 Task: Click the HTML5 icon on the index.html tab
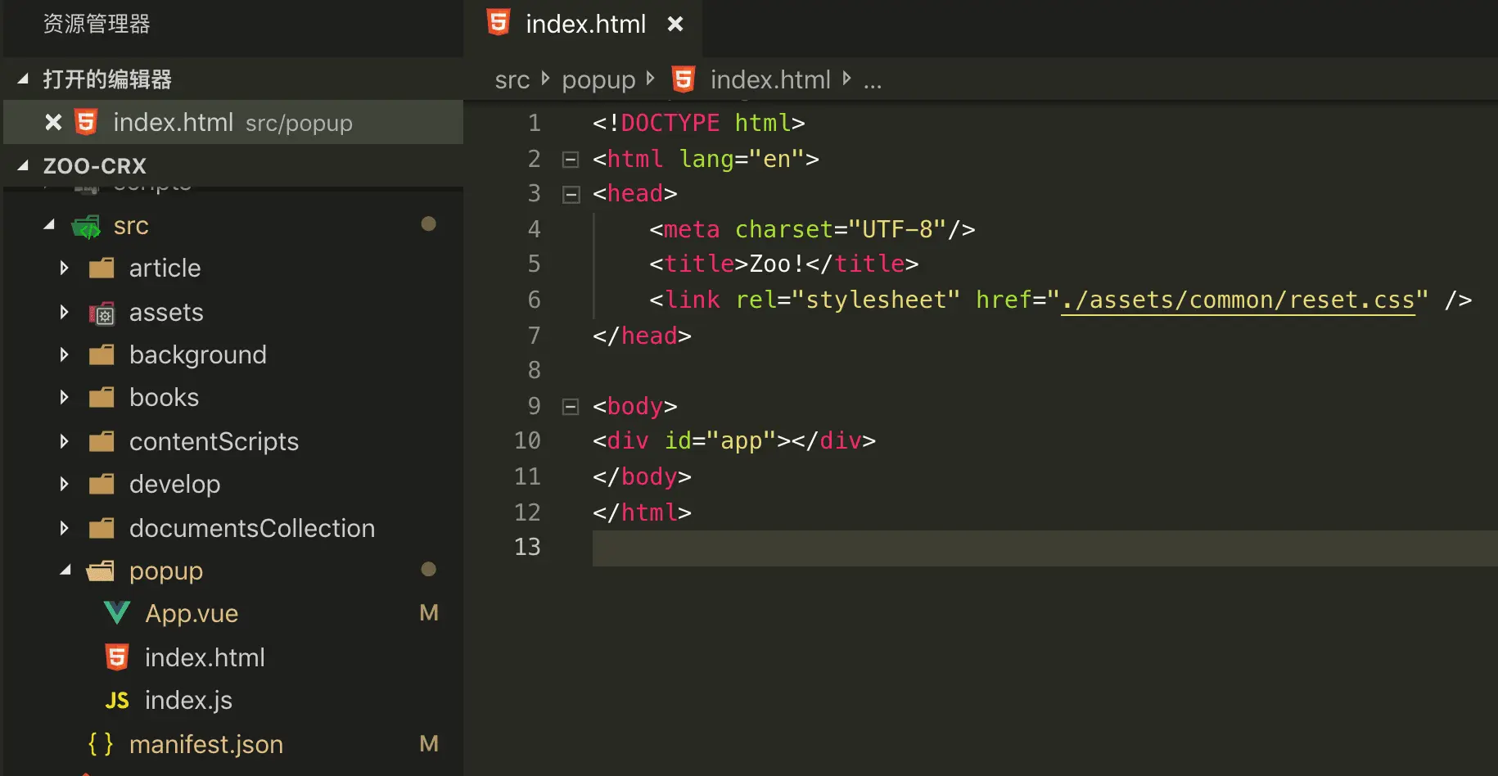click(499, 23)
